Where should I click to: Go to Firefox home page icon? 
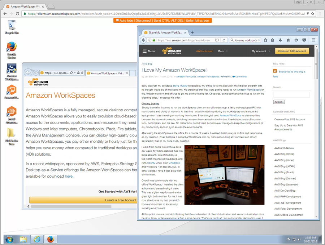[288, 40]
